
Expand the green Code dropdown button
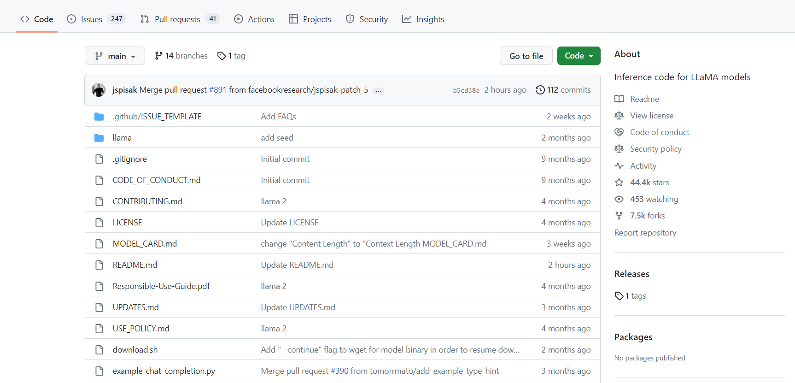click(579, 56)
